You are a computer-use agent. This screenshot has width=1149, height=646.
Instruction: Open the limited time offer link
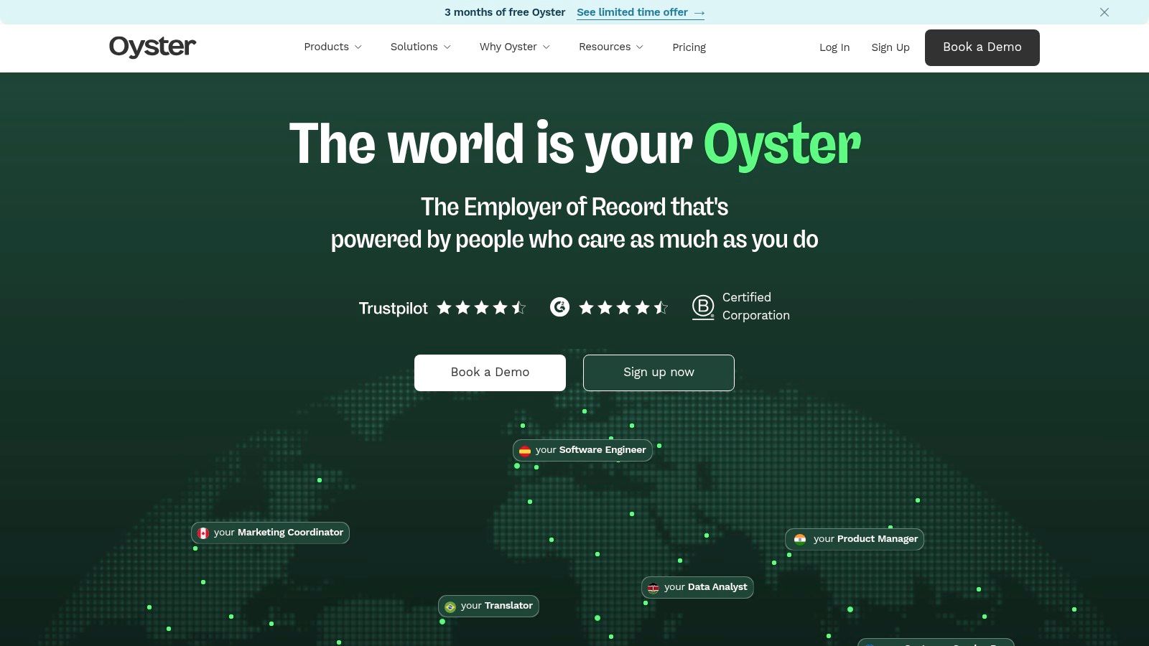[x=641, y=12]
